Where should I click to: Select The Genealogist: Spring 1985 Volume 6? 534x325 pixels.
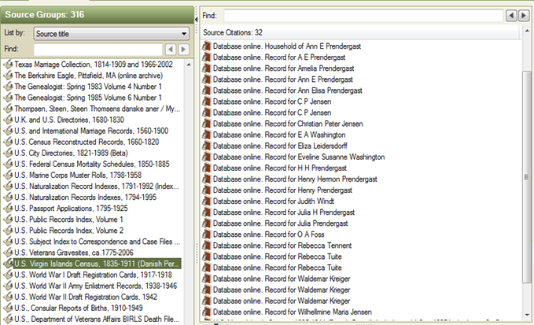(x=88, y=98)
